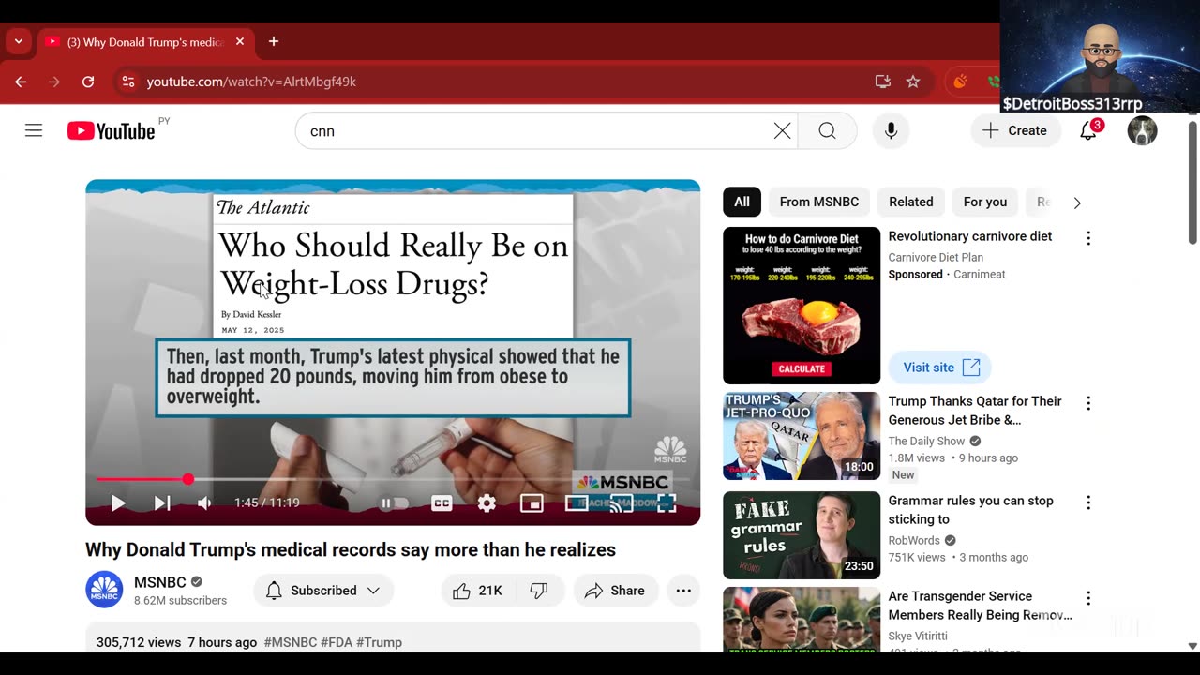Open menu for Grammar rules video

tap(1088, 502)
